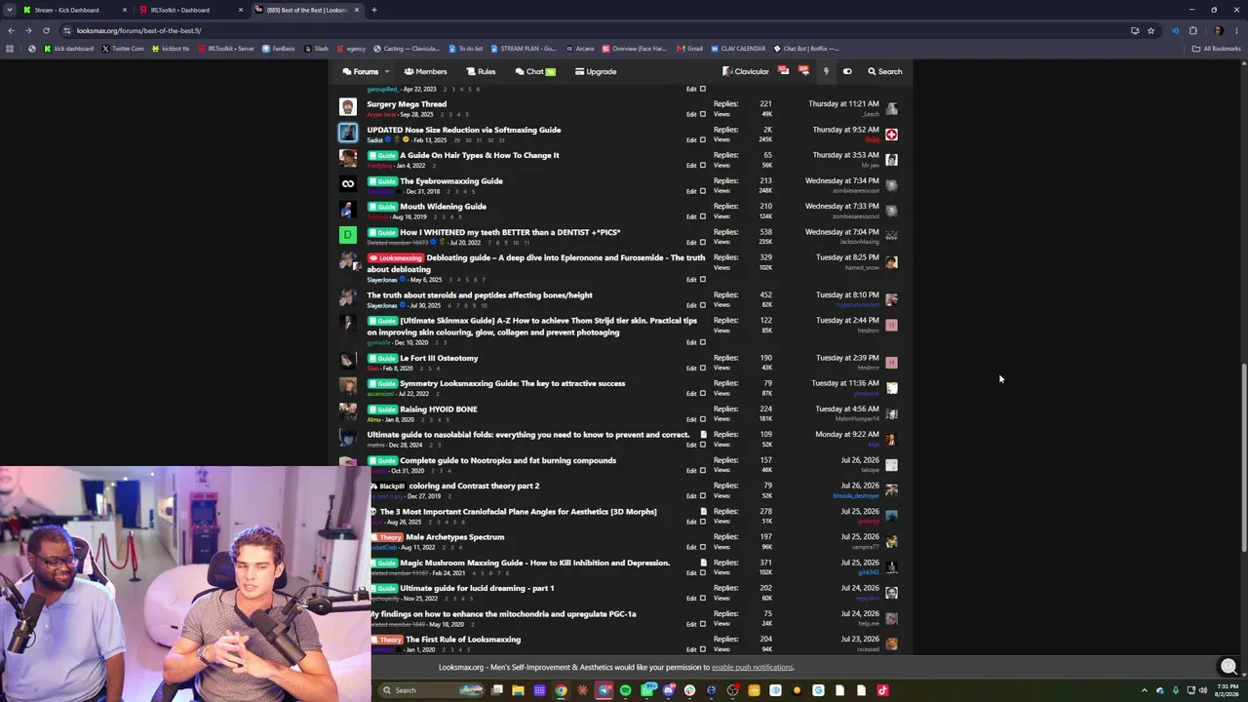Toggle the dark/light style switch
The image size is (1248, 702).
click(x=847, y=71)
